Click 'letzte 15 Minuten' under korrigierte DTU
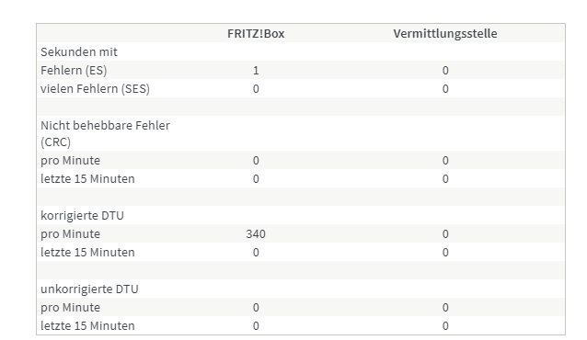Image resolution: width=587 pixels, height=340 pixels. (87, 252)
